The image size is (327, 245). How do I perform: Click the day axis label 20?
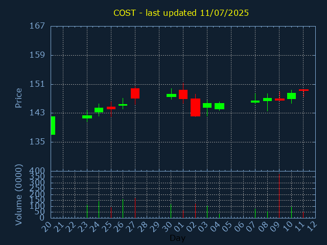coord(46,227)
